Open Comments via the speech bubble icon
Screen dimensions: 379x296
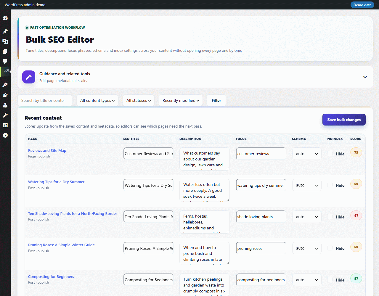coord(5,62)
